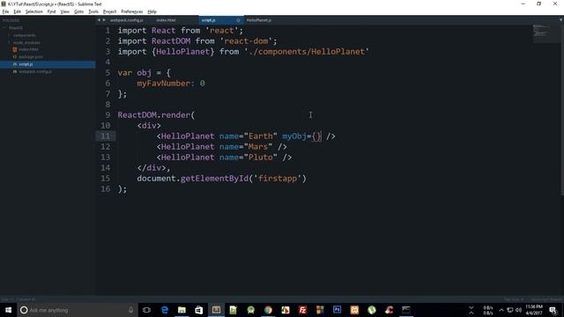Screen dimensions: 564x317
Task: Switch to the index.html tab
Action: click(x=167, y=20)
